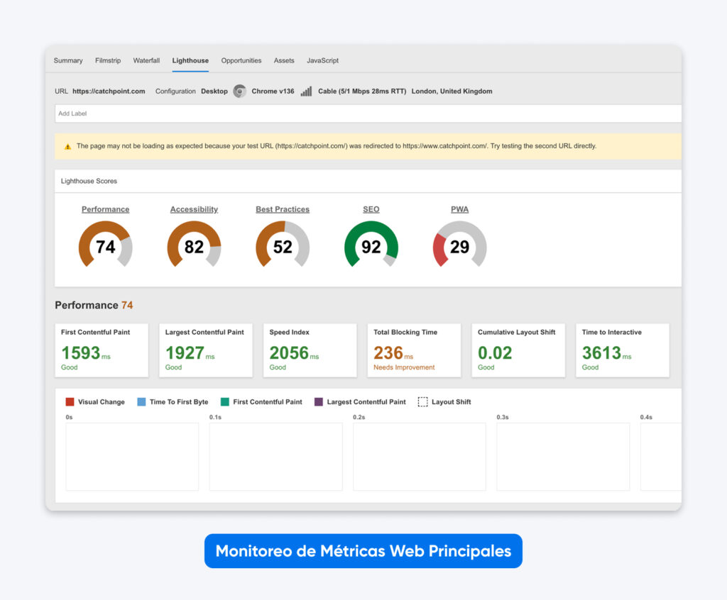Open the Cable connection speed selector
Viewport: 727px width, 600px height.
coord(362,91)
